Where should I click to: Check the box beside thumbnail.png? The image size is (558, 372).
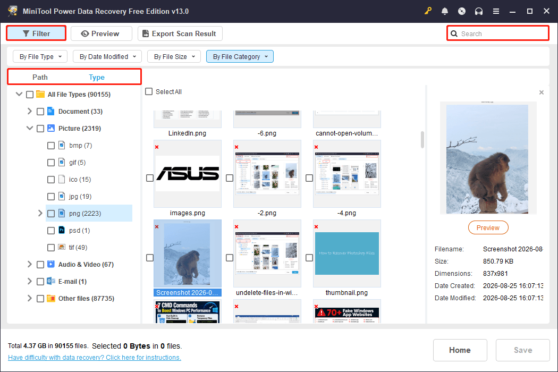pos(309,258)
